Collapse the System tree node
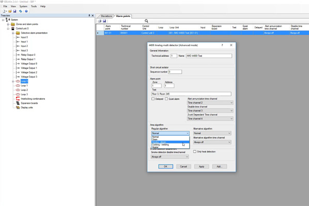Viewport: 309px width, 206px height. 3,20
